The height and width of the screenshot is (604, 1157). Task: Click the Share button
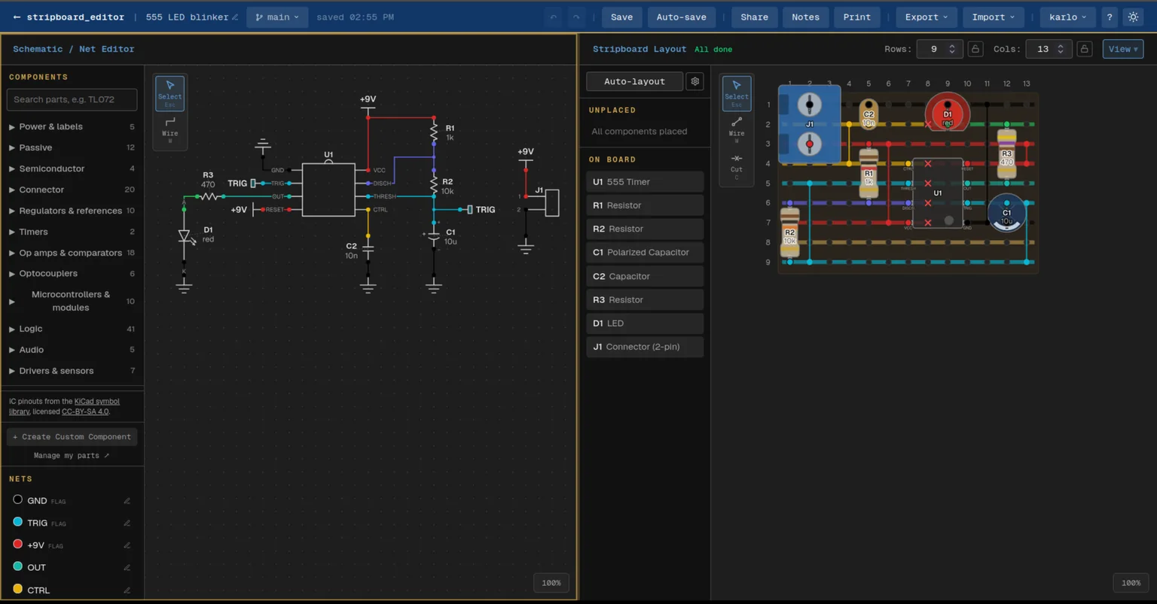tap(754, 17)
